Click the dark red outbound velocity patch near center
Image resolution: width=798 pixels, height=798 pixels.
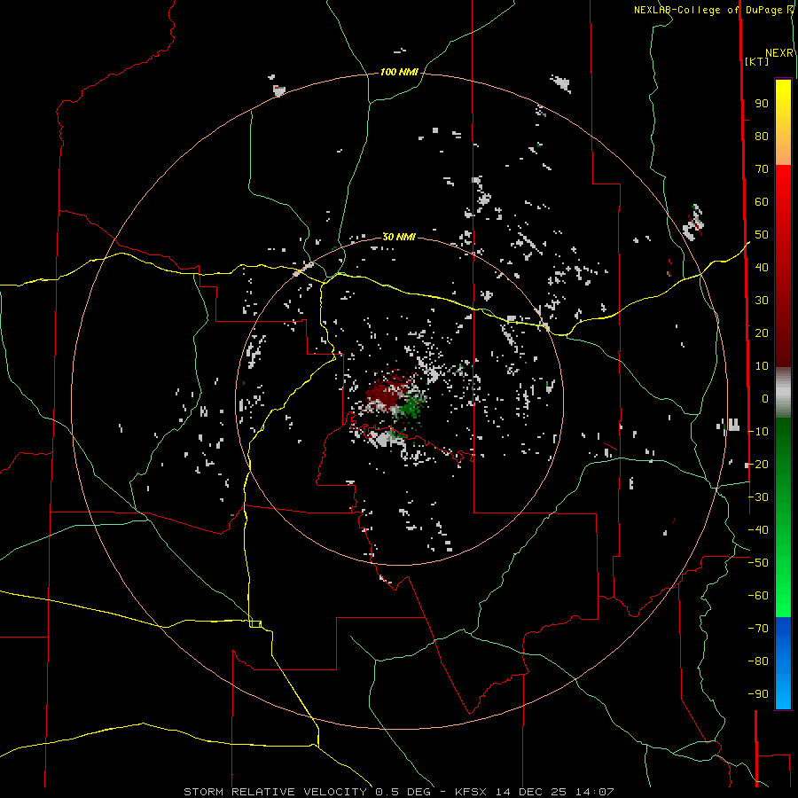387,392
